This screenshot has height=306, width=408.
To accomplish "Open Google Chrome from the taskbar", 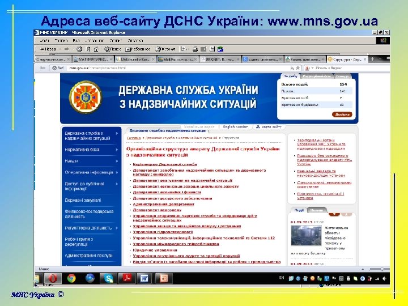I will (71, 278).
